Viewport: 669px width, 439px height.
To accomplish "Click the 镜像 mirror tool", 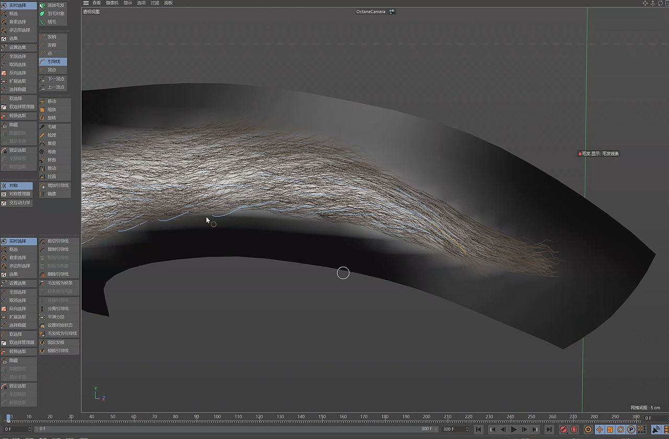I will pos(54,194).
